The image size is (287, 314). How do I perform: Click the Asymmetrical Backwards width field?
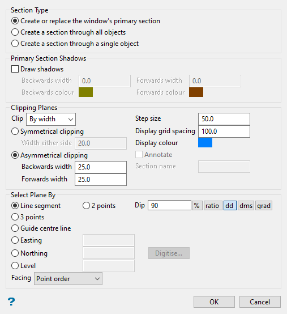(101, 167)
